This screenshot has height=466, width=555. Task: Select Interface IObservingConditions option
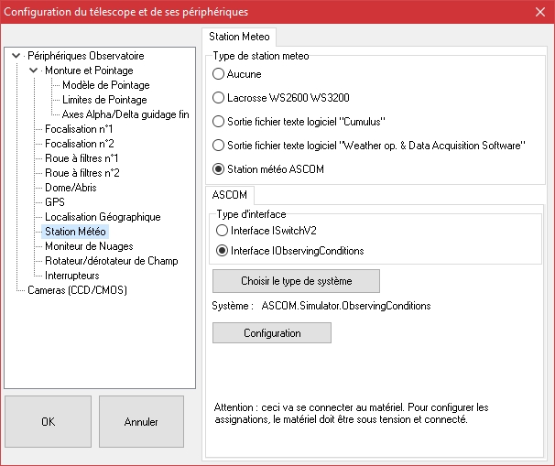click(x=223, y=251)
